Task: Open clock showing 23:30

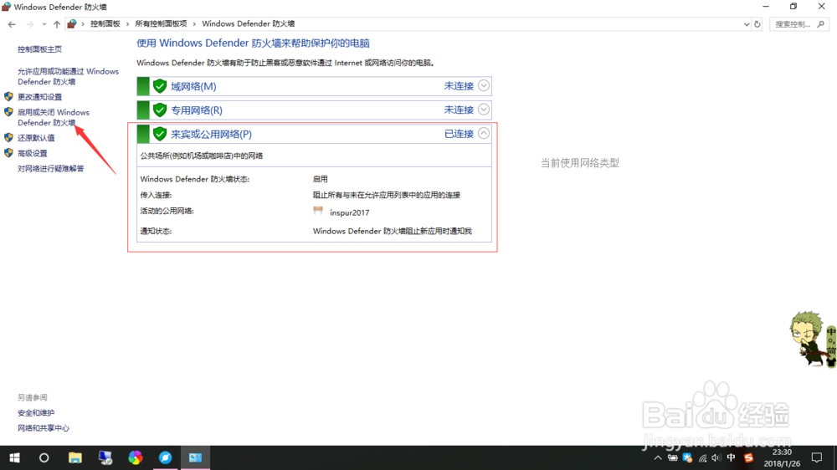Action: point(782,457)
